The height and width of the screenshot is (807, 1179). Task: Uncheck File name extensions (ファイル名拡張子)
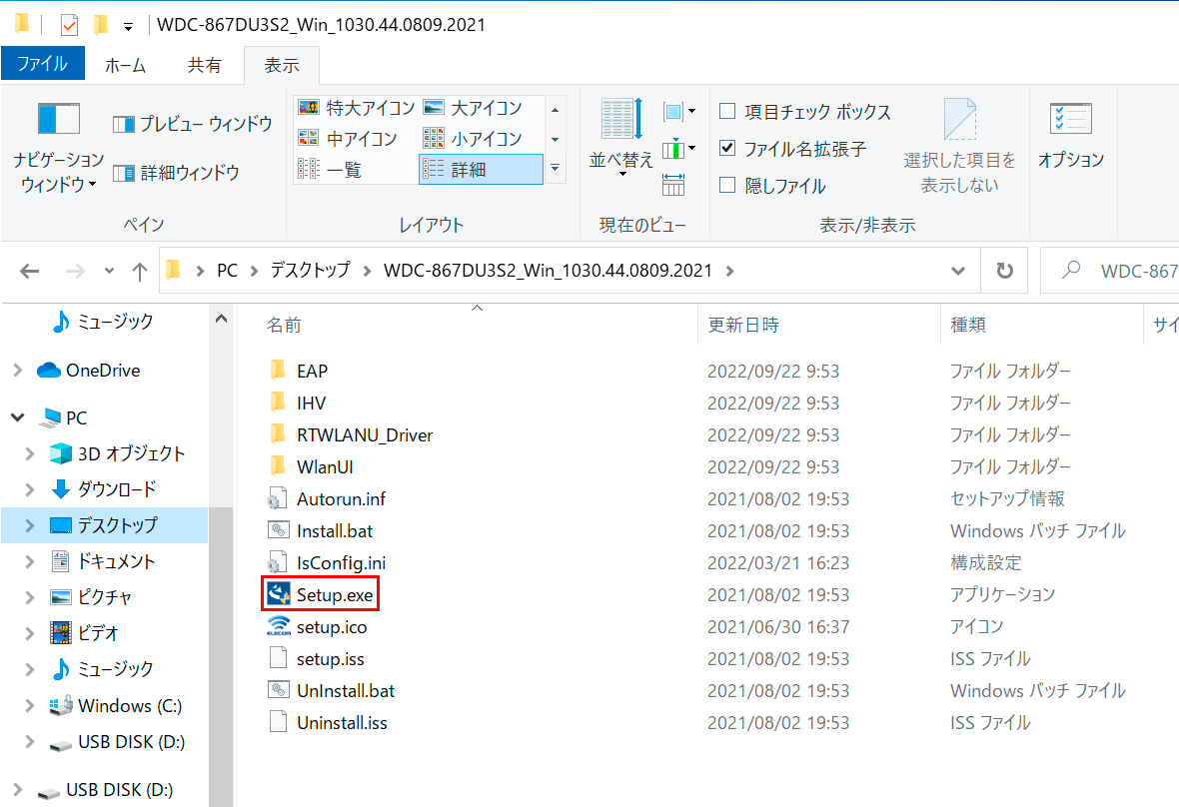tap(727, 148)
